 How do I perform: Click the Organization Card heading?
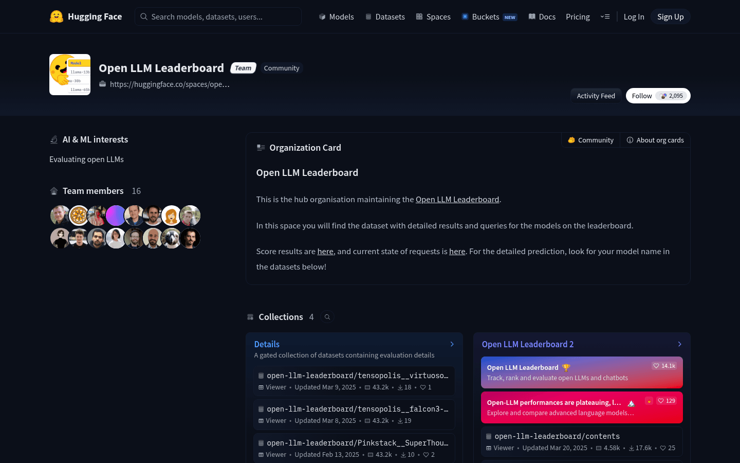[305, 148]
